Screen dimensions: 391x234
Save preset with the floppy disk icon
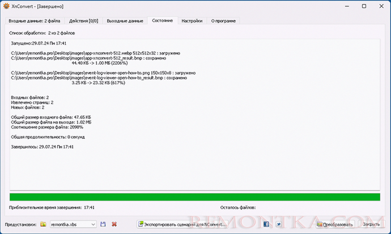click(103, 224)
